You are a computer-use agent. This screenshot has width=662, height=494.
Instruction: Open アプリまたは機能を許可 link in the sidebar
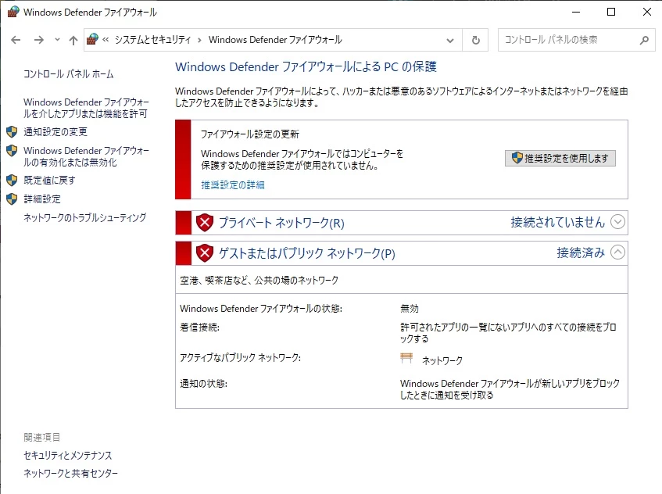click(x=86, y=108)
